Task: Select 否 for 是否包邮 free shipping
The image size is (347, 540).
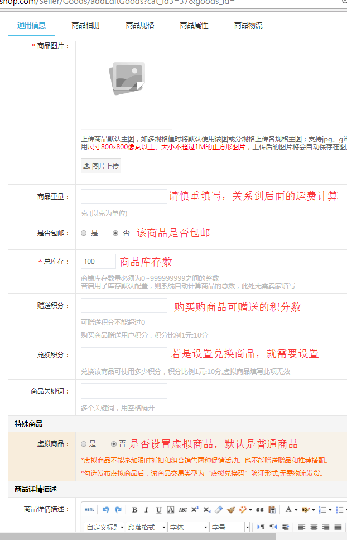Action: [x=115, y=234]
